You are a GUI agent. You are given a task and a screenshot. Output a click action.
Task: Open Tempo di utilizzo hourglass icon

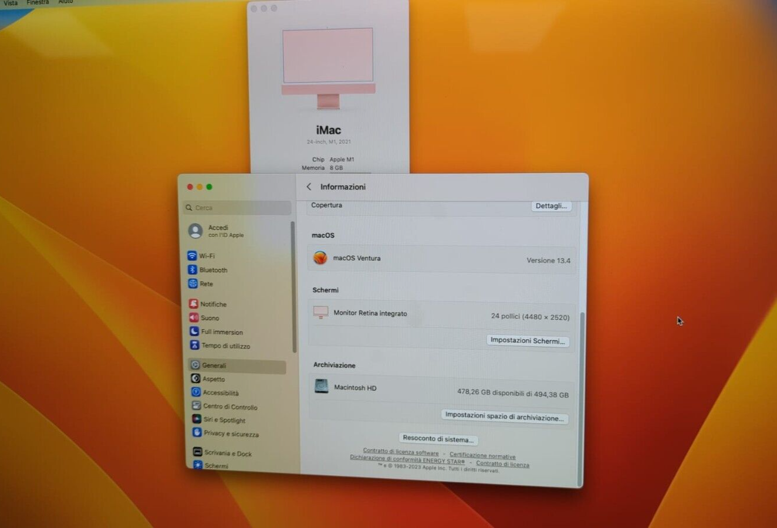195,345
